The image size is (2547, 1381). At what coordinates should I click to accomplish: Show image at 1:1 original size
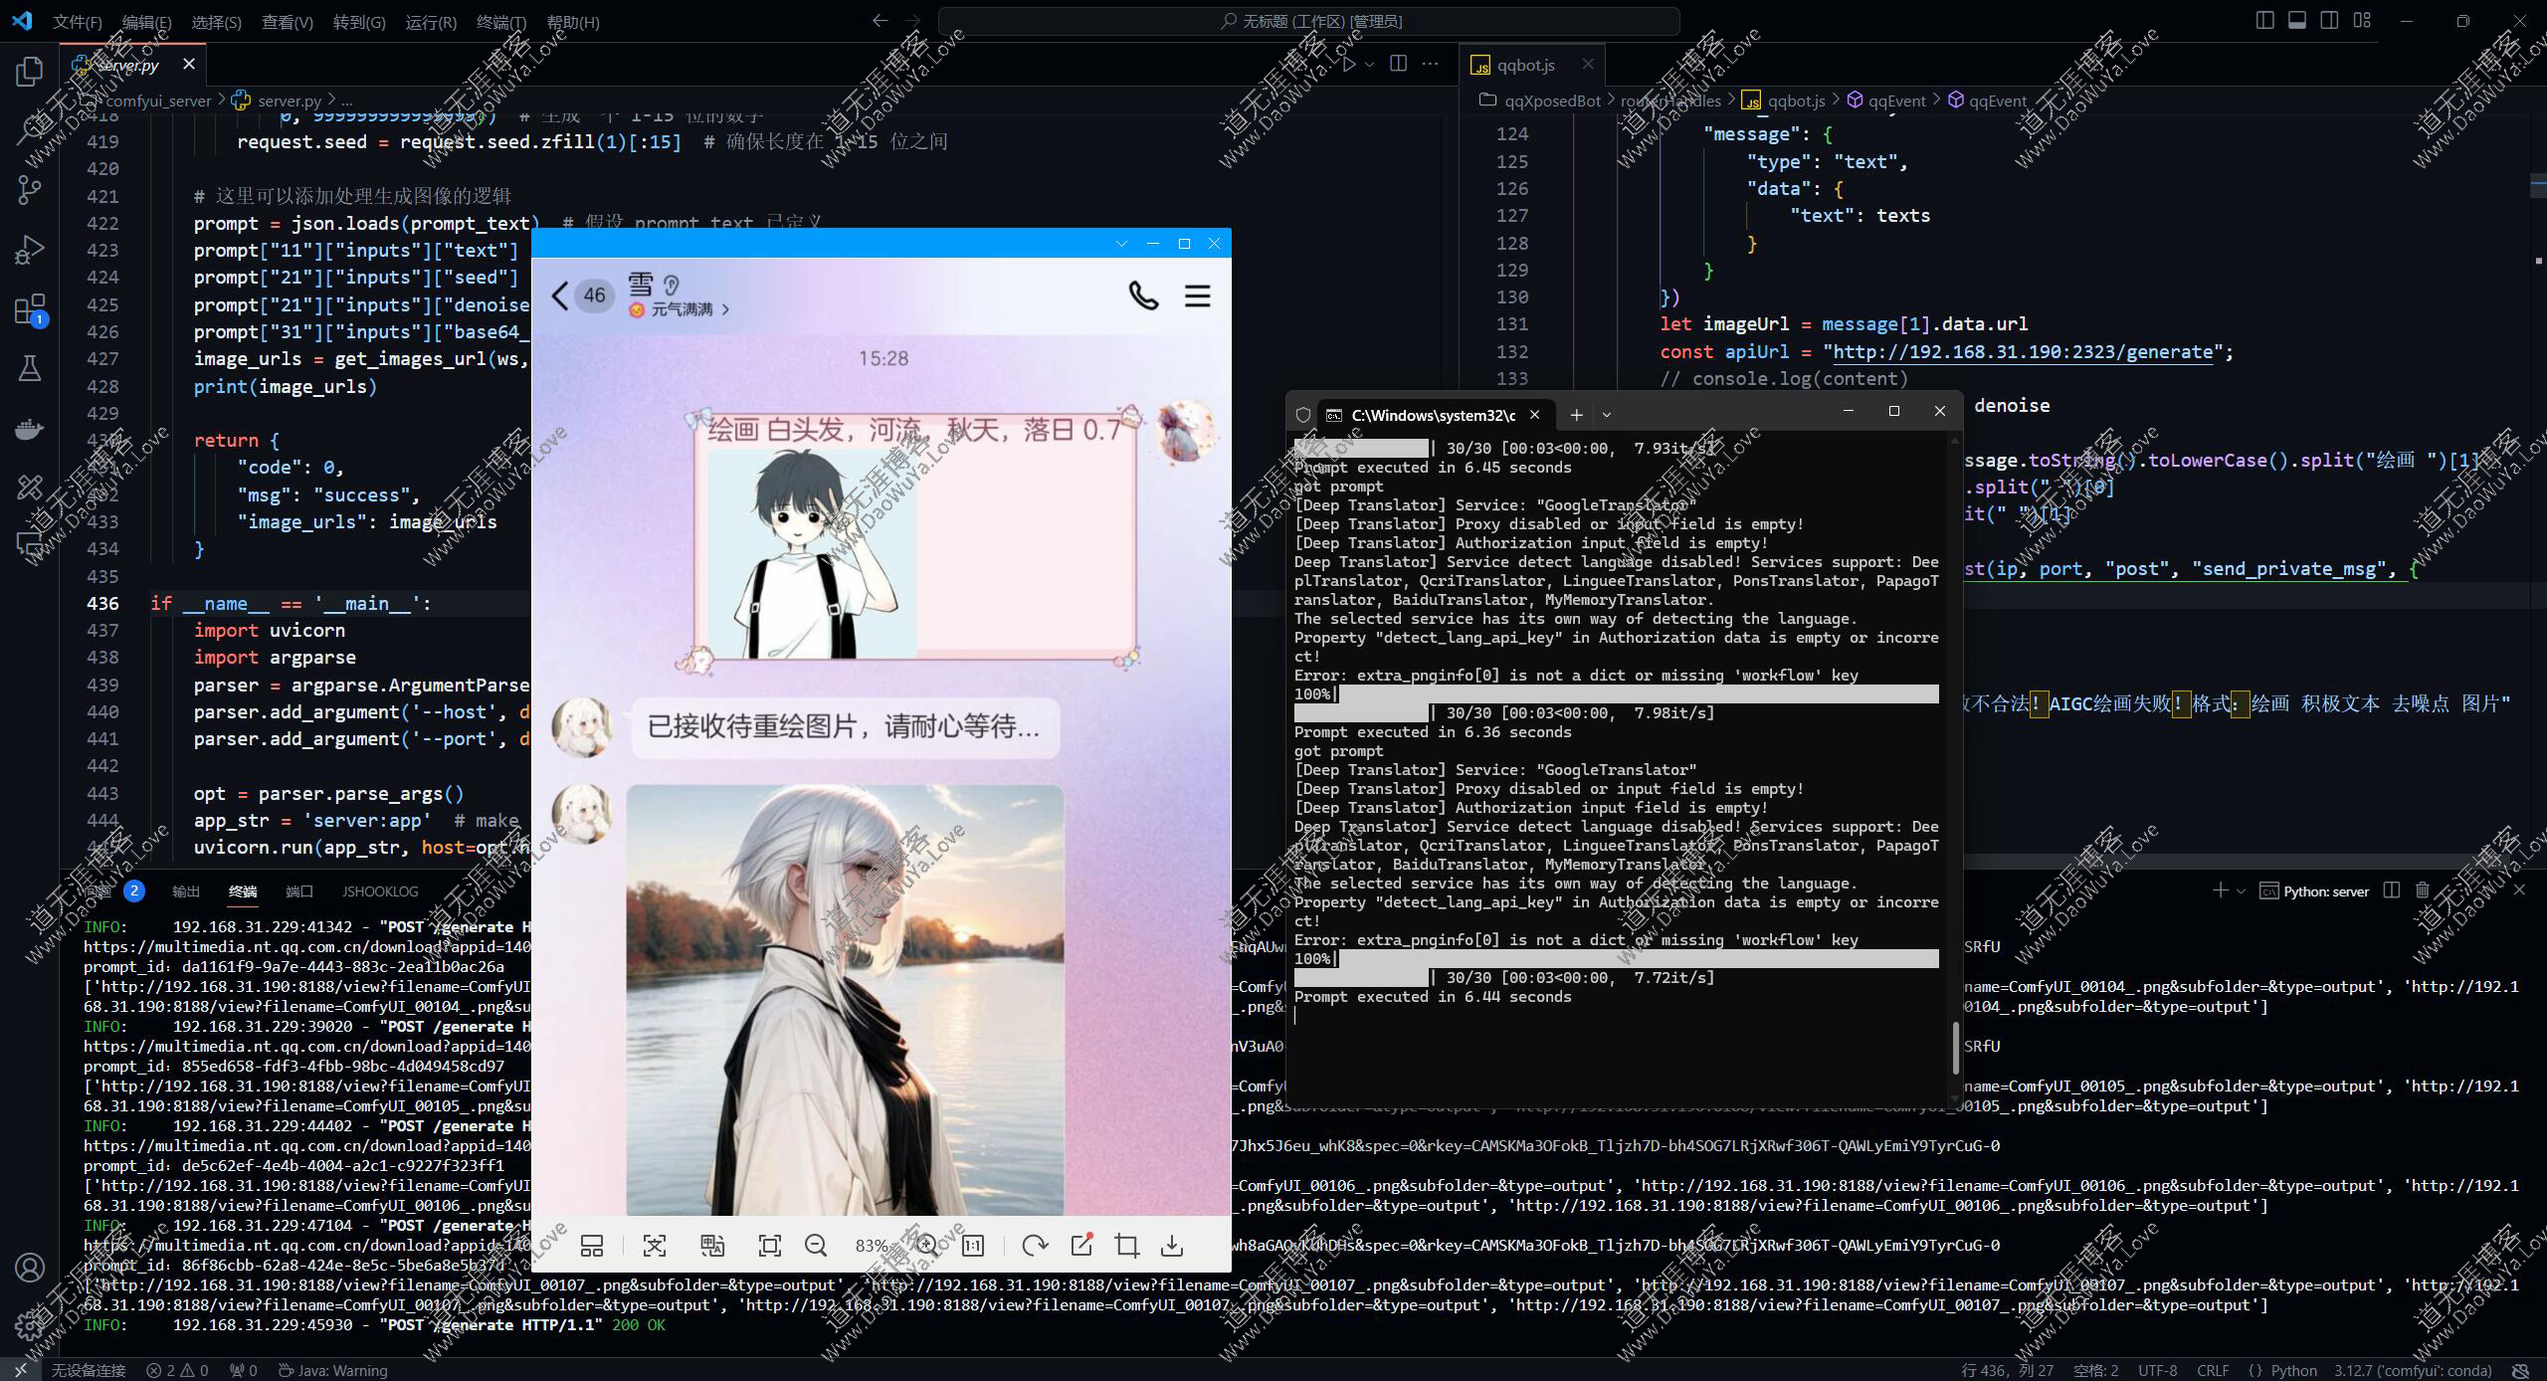coord(973,1246)
